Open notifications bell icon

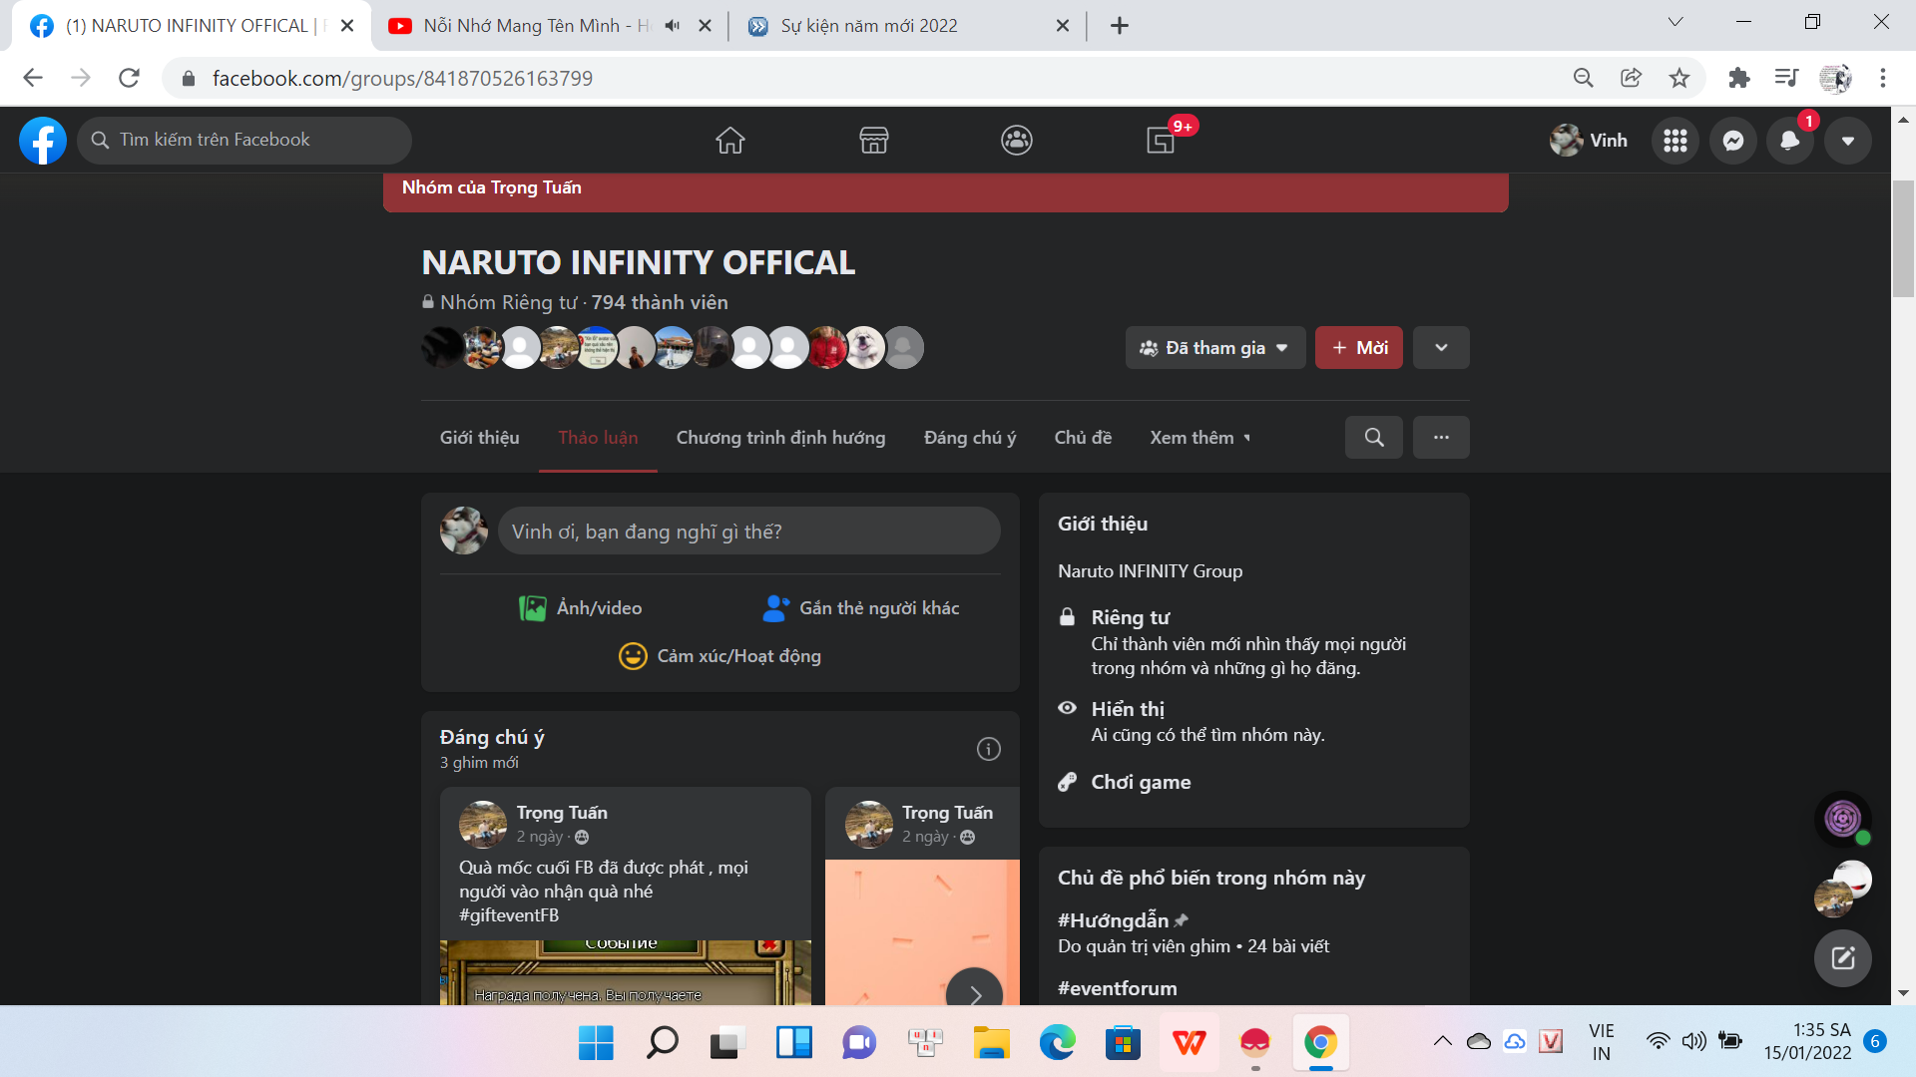click(x=1790, y=141)
